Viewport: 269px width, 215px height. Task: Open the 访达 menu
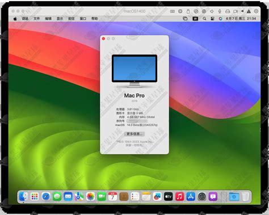click(25, 19)
